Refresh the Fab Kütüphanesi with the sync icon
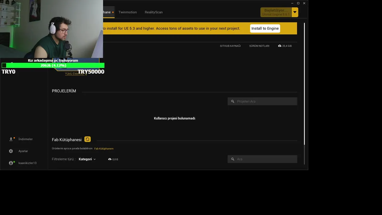Viewport: 382px width, 215px height. 87,139
